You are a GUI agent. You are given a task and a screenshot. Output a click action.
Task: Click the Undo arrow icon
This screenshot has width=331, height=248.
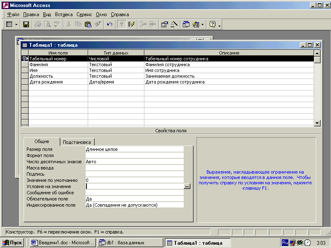point(109,24)
